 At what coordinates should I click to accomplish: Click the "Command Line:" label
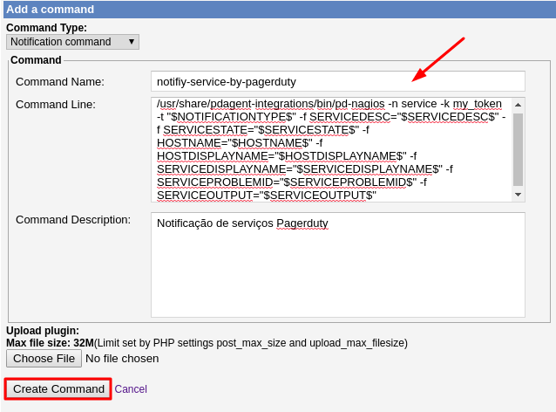click(x=56, y=105)
